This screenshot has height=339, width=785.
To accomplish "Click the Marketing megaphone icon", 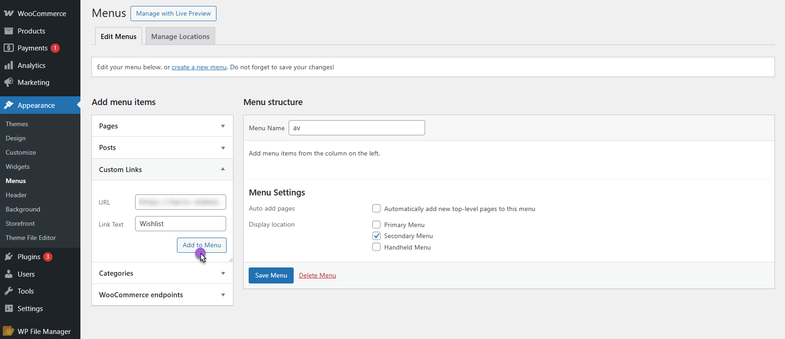I will pos(9,83).
